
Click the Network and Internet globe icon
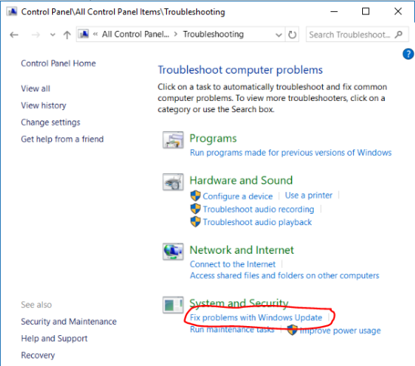pyautogui.click(x=173, y=252)
